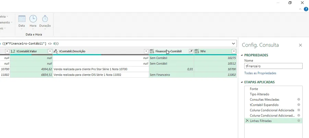The image size is (309, 138).
Task: Open the Hora clock tool
Action: click(33, 22)
